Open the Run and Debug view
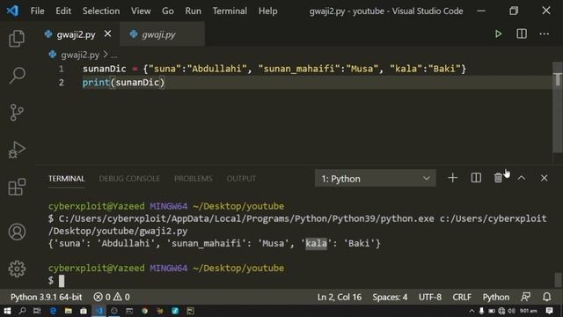Screen dimensions: 563x317 (17, 150)
